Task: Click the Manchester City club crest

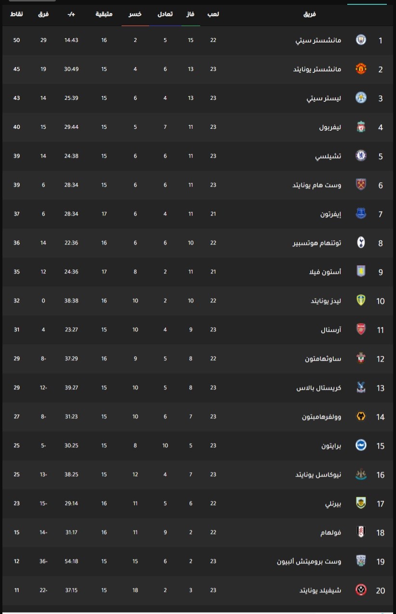Action: 361,40
